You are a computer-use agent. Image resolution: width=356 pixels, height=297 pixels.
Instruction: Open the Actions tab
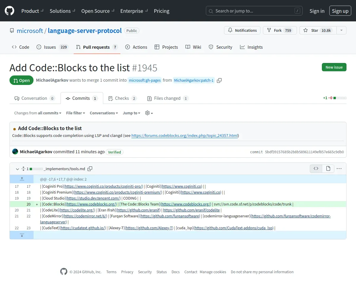(136, 47)
